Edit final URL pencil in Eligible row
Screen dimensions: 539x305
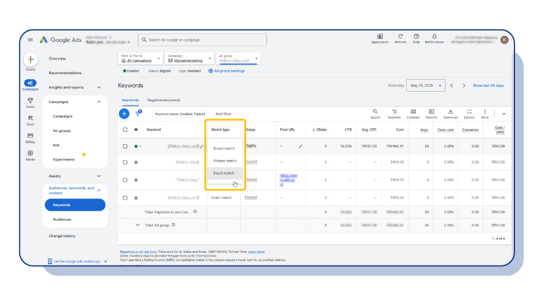pos(301,146)
